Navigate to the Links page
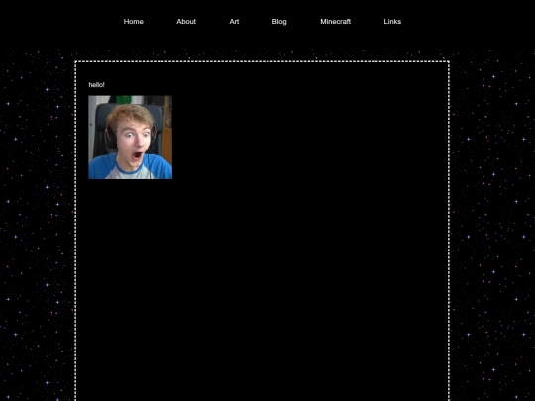The height and width of the screenshot is (401, 535). tap(392, 22)
